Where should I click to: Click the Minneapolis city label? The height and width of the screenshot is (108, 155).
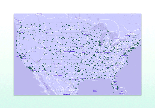pos(87,34)
